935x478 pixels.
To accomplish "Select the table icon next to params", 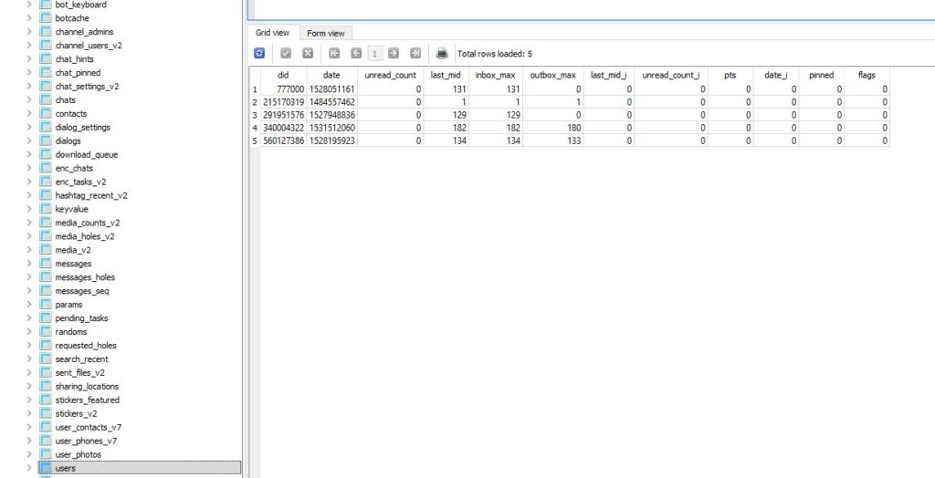I will point(46,305).
